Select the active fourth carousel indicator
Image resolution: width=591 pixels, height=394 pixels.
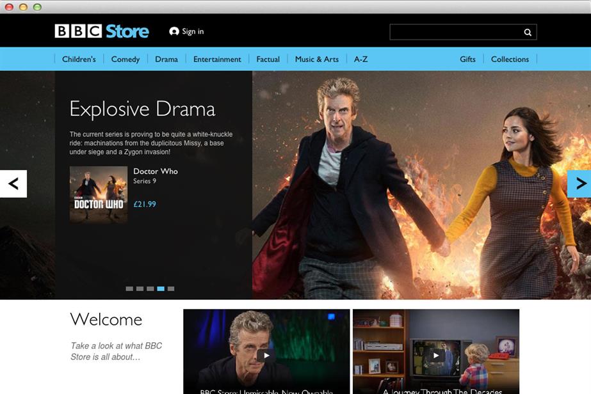(x=161, y=289)
